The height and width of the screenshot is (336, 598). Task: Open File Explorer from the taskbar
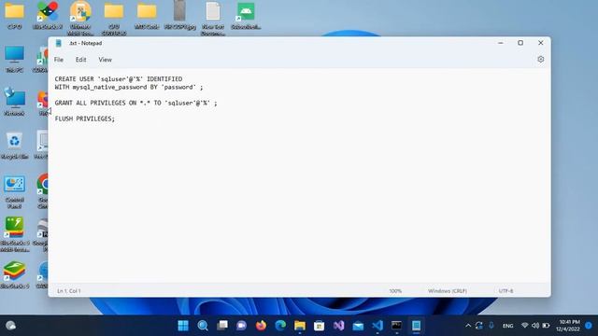[x=300, y=326]
